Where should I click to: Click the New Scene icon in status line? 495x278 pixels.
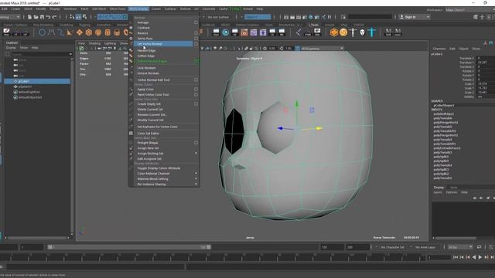coord(29,17)
